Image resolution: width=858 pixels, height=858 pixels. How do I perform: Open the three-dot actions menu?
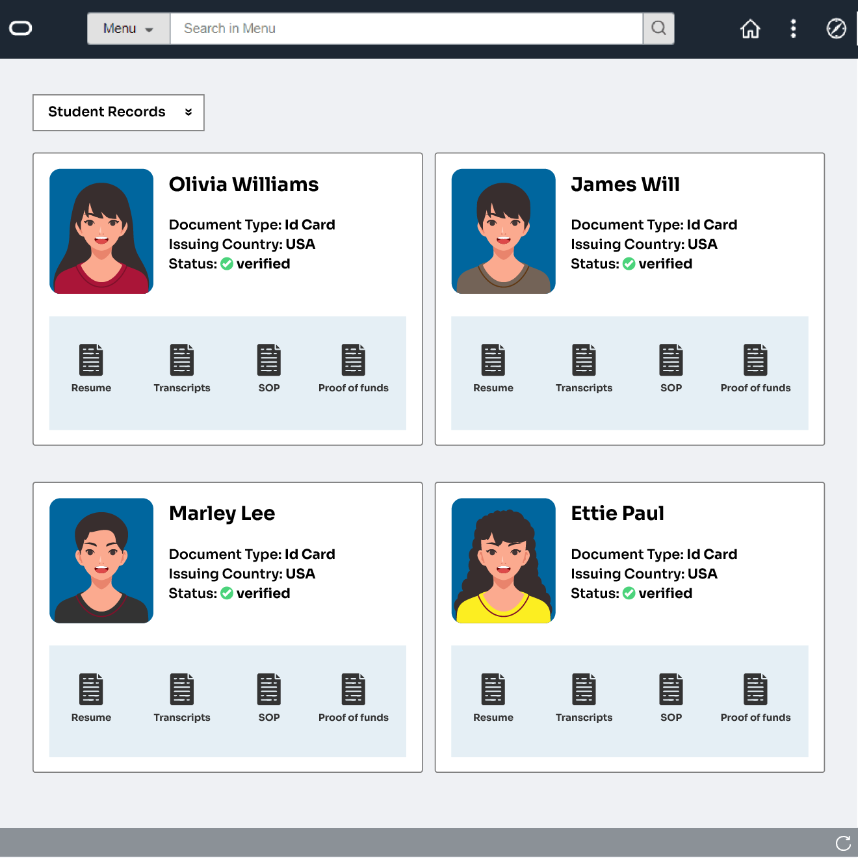pyautogui.click(x=793, y=29)
